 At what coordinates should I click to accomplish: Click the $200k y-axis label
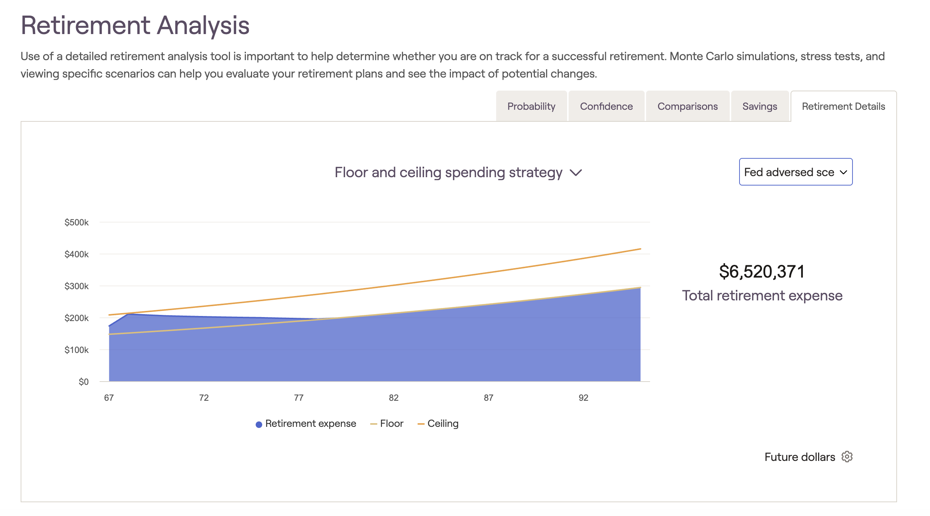[x=76, y=318]
